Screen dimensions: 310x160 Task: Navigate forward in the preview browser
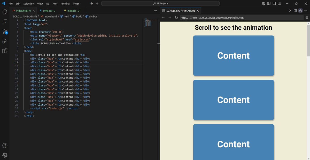(170, 18)
